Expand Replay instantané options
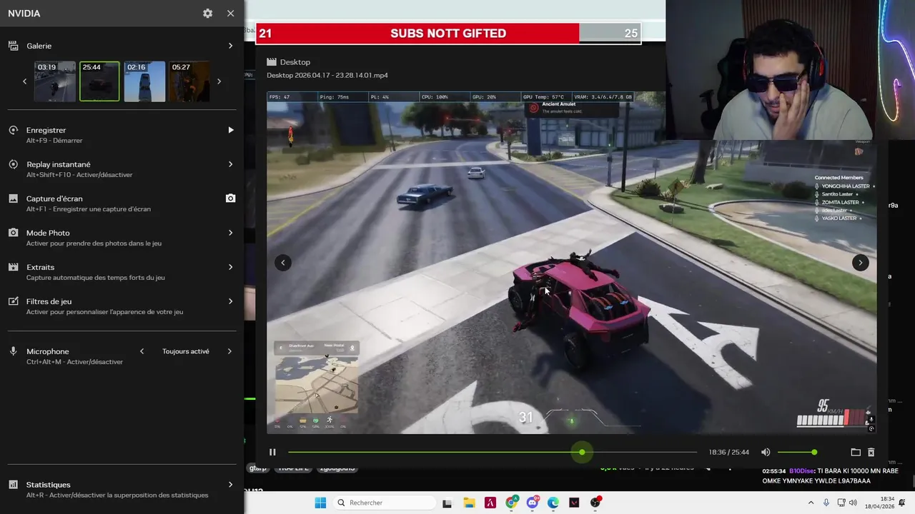The width and height of the screenshot is (915, 514). (230, 164)
